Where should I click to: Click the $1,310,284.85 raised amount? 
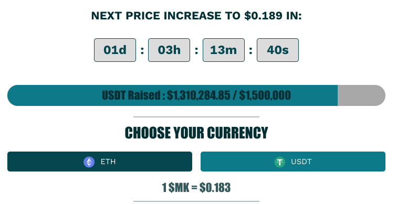click(x=198, y=95)
